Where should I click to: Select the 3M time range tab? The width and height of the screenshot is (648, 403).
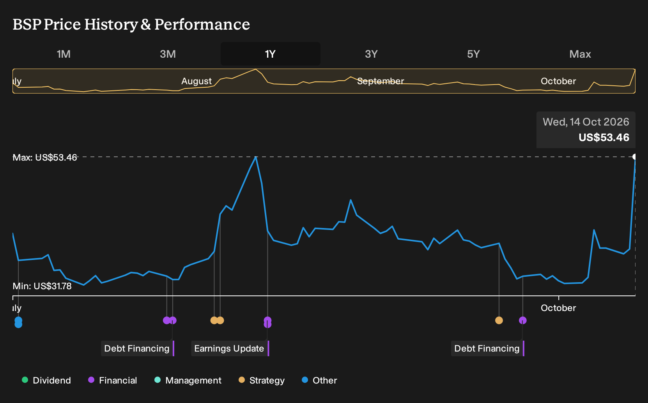click(x=168, y=54)
